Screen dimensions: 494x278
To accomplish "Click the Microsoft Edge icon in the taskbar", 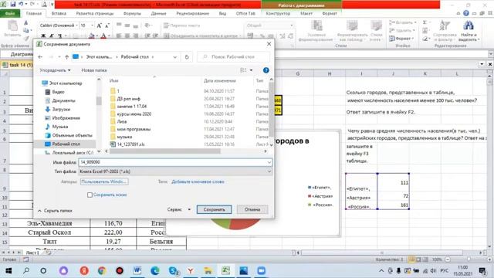I will coord(154,271).
